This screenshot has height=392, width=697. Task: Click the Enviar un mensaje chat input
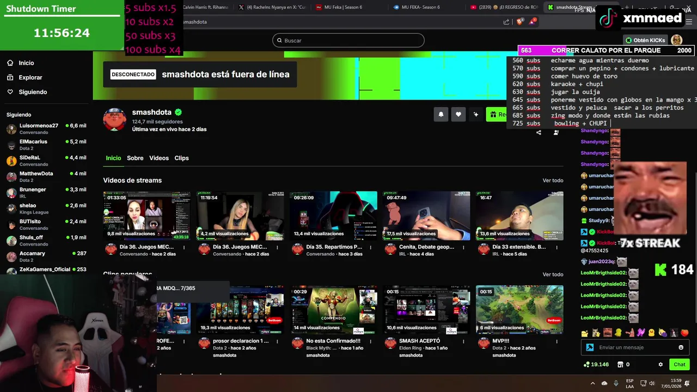point(636,347)
